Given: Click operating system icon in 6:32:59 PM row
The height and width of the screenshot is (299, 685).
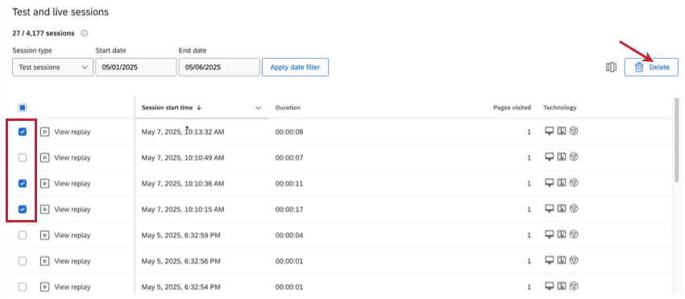Looking at the screenshot, I should pyautogui.click(x=562, y=235).
